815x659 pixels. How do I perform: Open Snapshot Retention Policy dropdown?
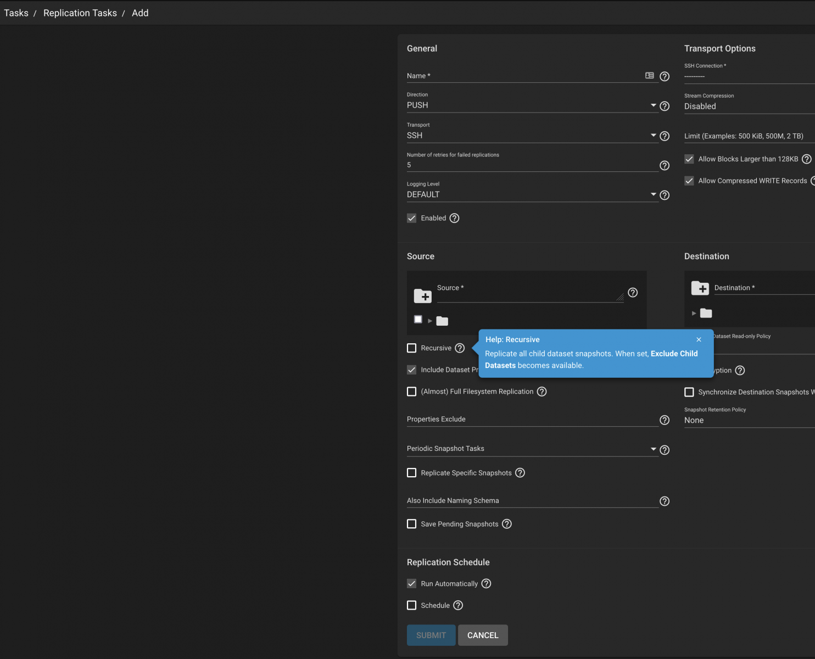click(750, 420)
